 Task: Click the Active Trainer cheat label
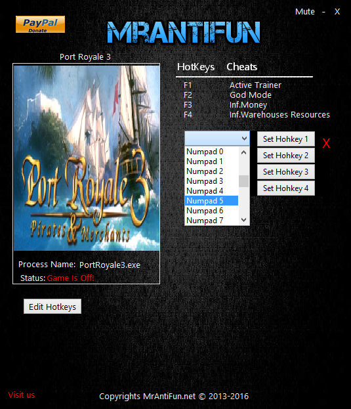(255, 85)
